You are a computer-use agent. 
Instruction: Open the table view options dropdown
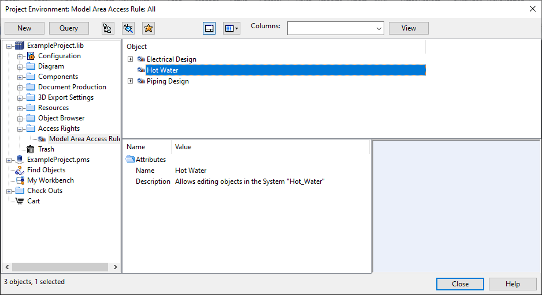pos(231,28)
